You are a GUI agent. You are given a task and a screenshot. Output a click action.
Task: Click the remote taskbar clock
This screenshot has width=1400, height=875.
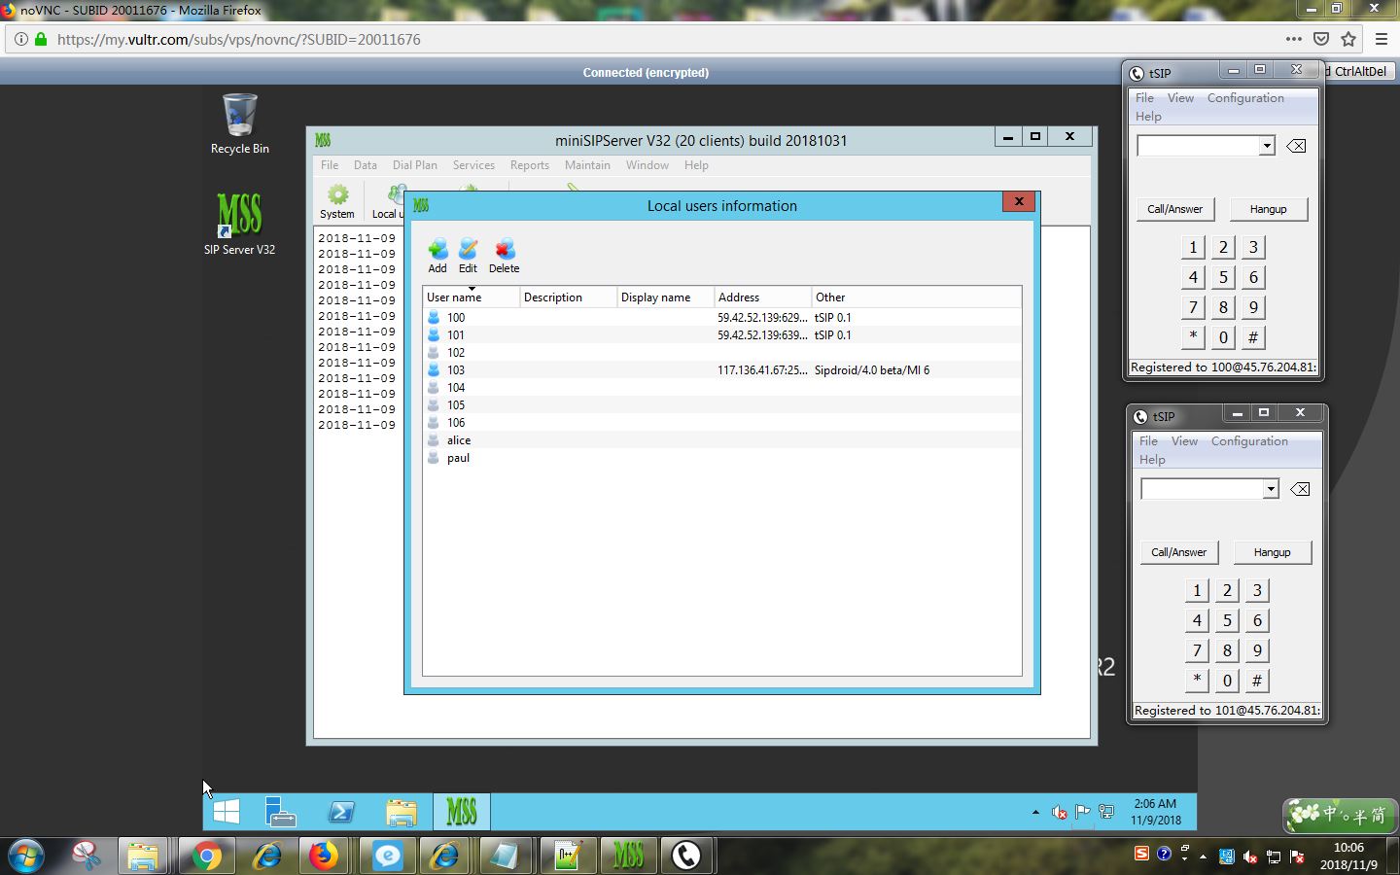(1155, 812)
